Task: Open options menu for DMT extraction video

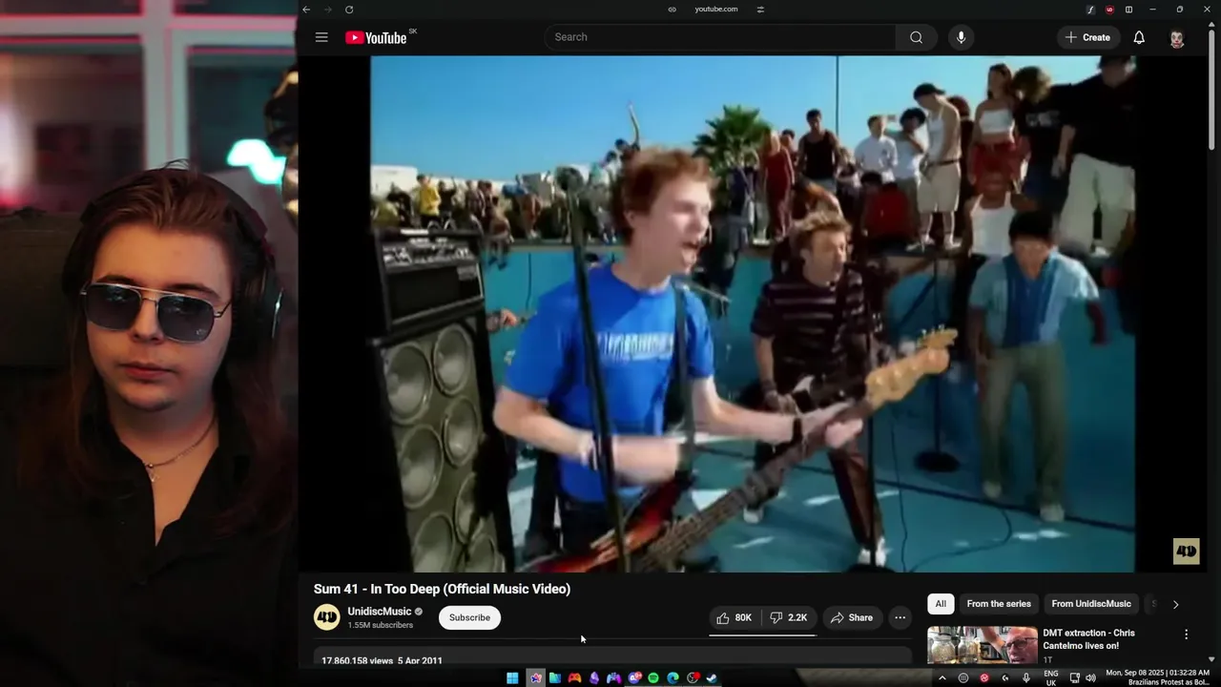Action: click(1186, 635)
